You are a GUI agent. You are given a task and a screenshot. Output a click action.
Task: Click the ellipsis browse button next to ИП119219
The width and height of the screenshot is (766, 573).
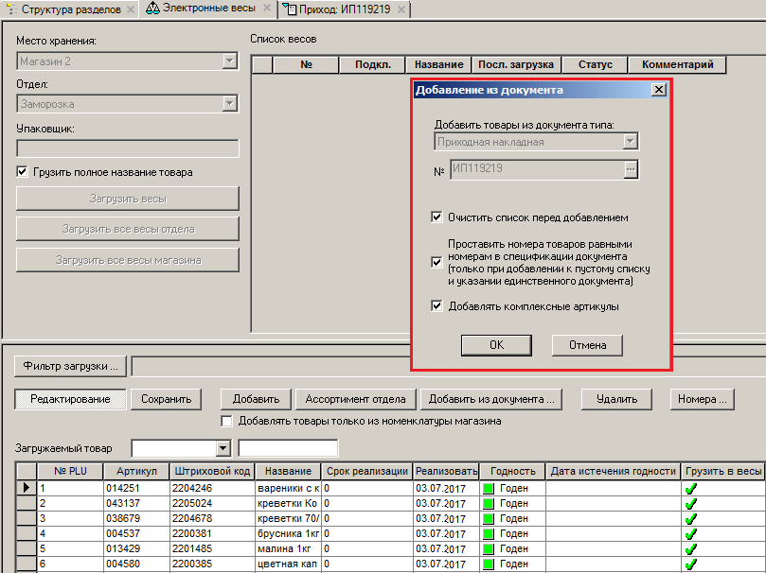pyautogui.click(x=631, y=169)
